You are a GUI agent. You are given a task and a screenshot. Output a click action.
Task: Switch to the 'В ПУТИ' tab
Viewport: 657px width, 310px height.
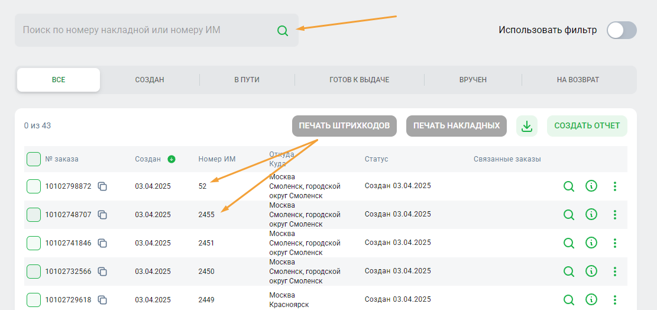(x=247, y=80)
